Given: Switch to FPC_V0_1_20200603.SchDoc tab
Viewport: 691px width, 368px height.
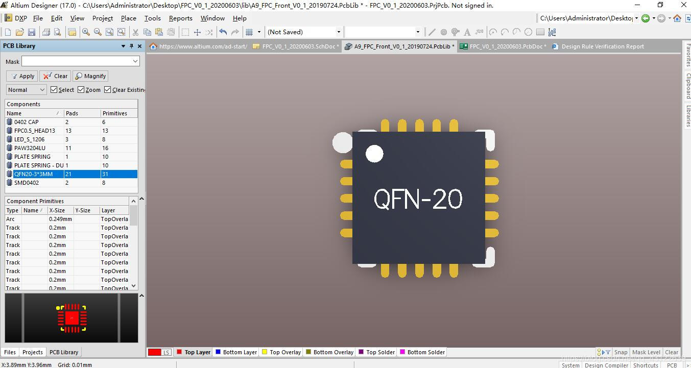Looking at the screenshot, I should tap(296, 46).
